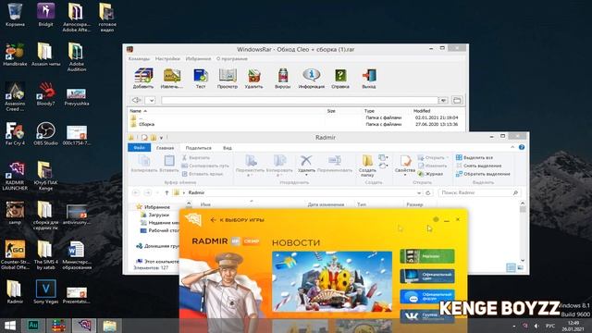
Task: Click the browse folder icon beside WinRAR path bar
Action: (x=457, y=100)
